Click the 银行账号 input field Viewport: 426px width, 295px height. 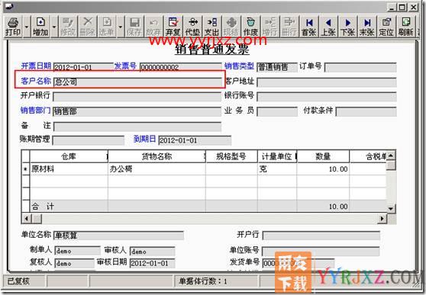click(x=327, y=96)
